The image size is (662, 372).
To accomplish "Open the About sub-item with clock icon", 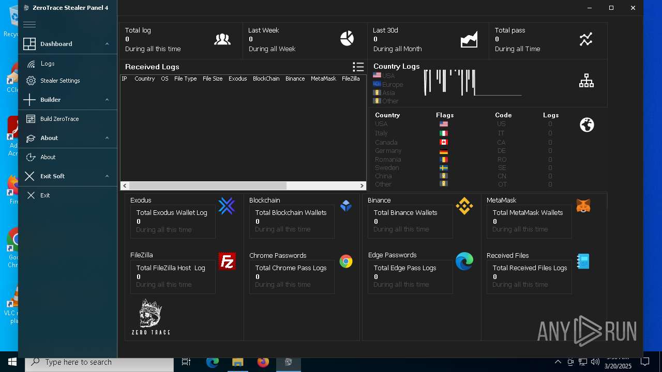I will [48, 157].
